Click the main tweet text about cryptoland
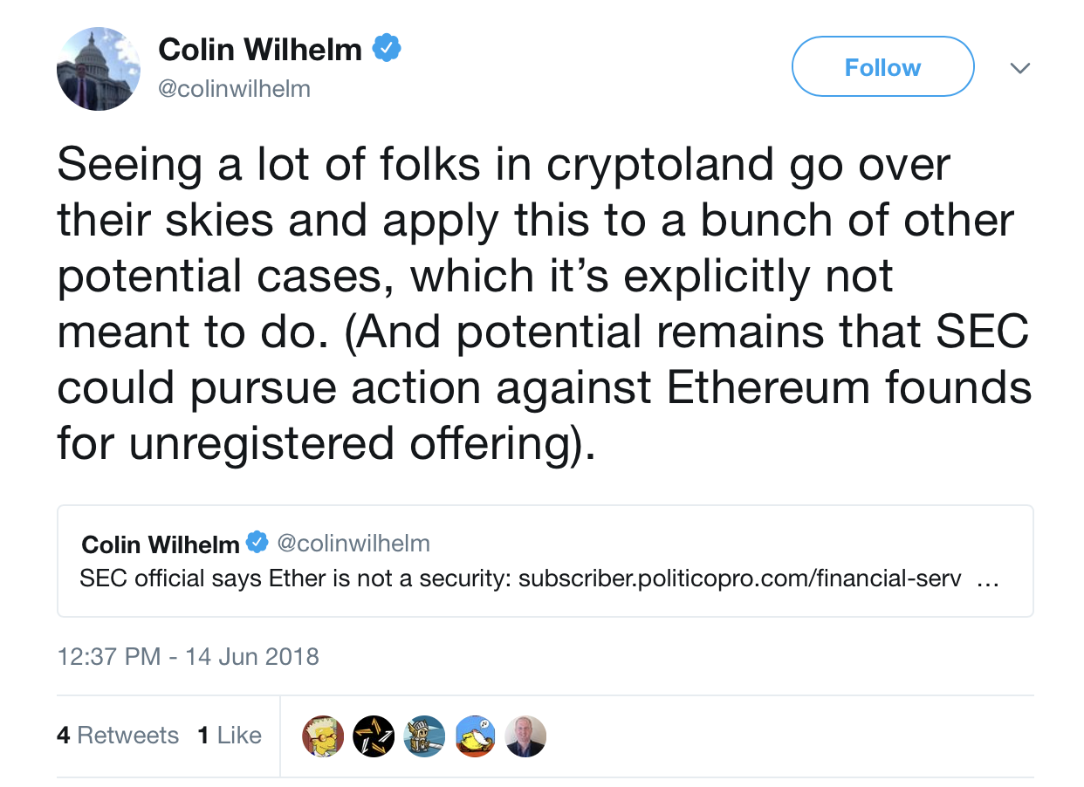This screenshot has height=787, width=1084. click(541, 305)
